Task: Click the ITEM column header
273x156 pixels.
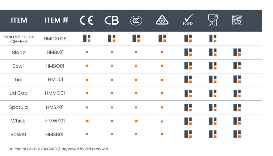Action: (19, 20)
